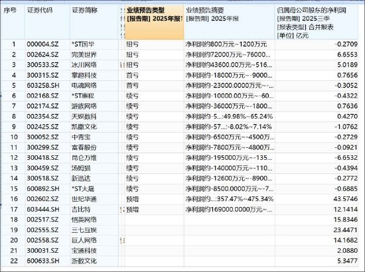Select stock name 浙数文化
The height and width of the screenshot is (272, 365).
(84, 261)
